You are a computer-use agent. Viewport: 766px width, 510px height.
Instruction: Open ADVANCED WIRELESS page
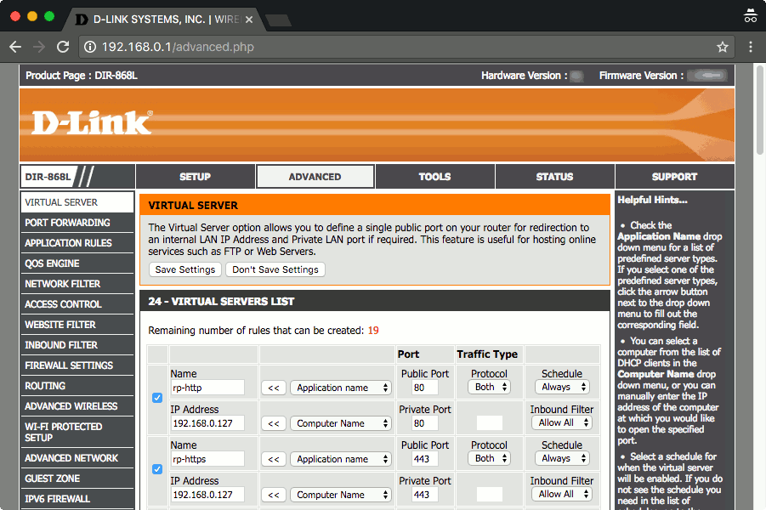point(77,406)
